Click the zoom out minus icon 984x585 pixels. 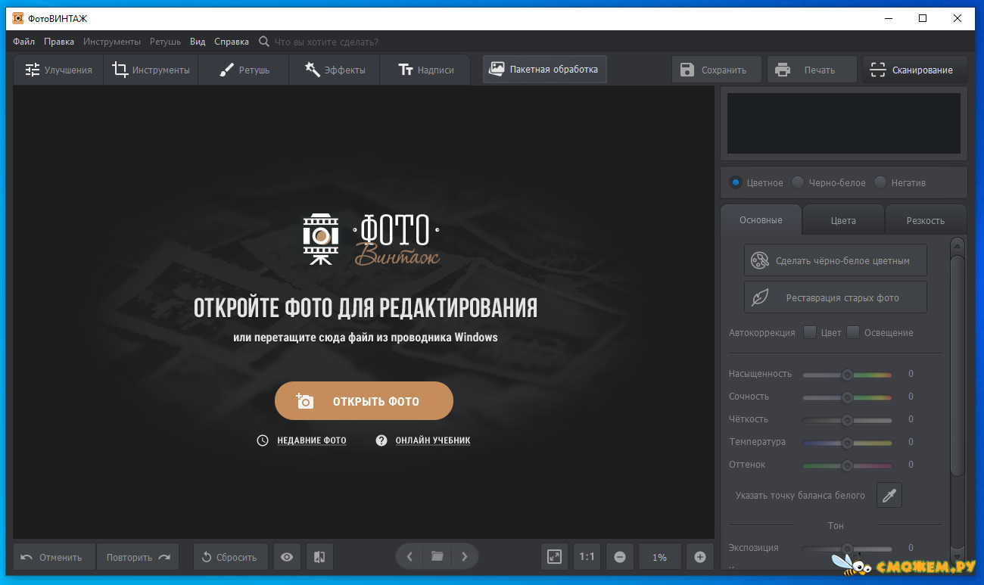[620, 557]
